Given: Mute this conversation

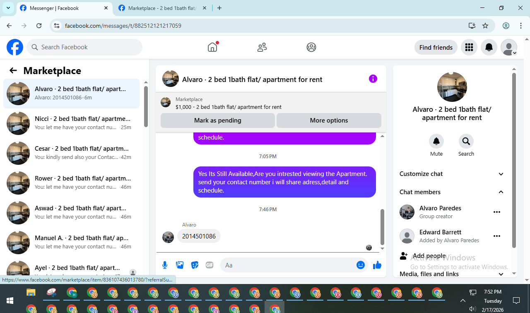Looking at the screenshot, I should [x=436, y=141].
